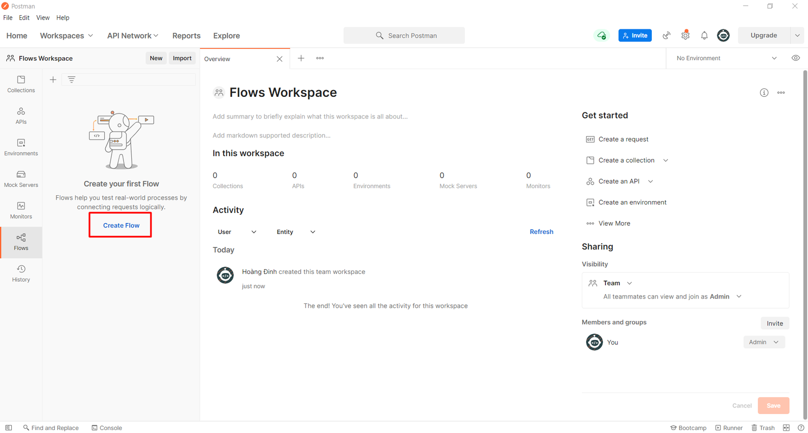Open the Runner from status bar

729,428
